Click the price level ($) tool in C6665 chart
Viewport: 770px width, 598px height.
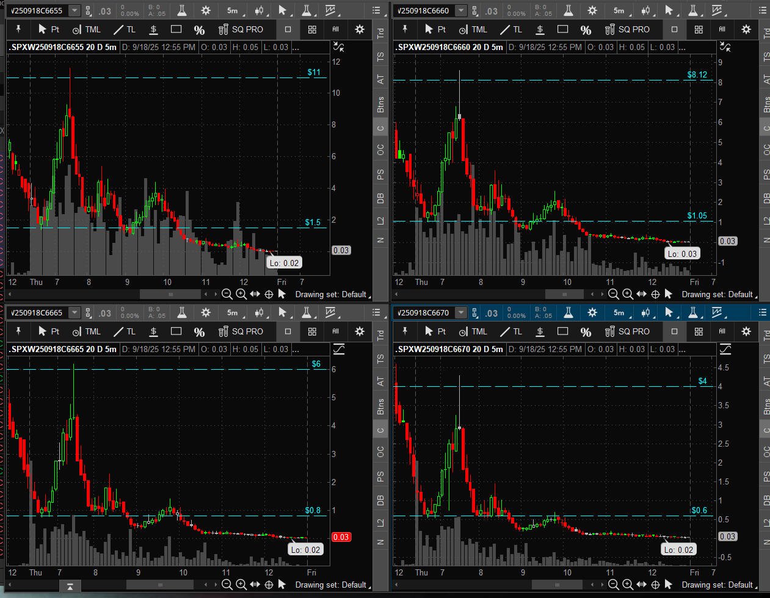[x=154, y=331]
